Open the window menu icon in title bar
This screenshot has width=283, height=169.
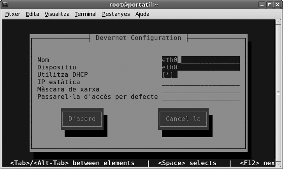(5, 5)
